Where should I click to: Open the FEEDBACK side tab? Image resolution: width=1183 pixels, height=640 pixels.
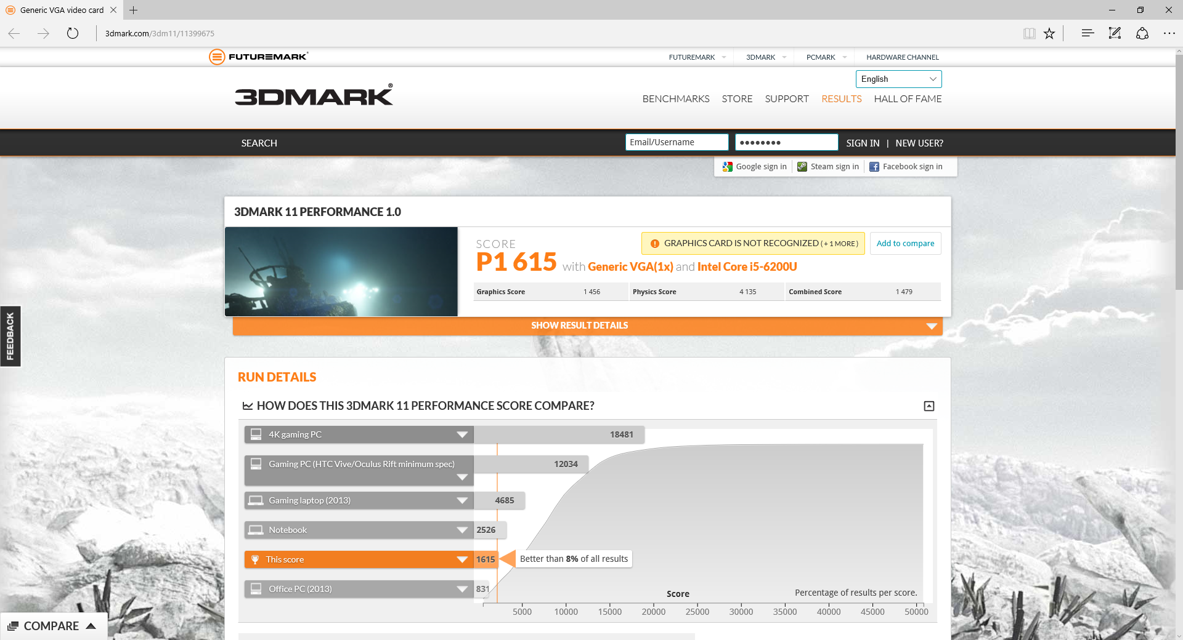[10, 336]
